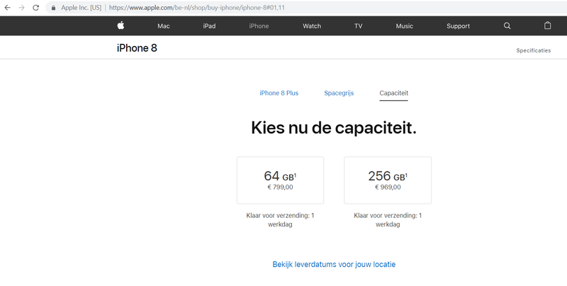Open the shopping bag icon

(547, 26)
